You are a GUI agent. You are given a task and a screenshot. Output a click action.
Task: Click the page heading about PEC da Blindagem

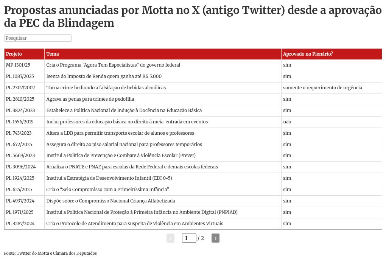point(193,17)
